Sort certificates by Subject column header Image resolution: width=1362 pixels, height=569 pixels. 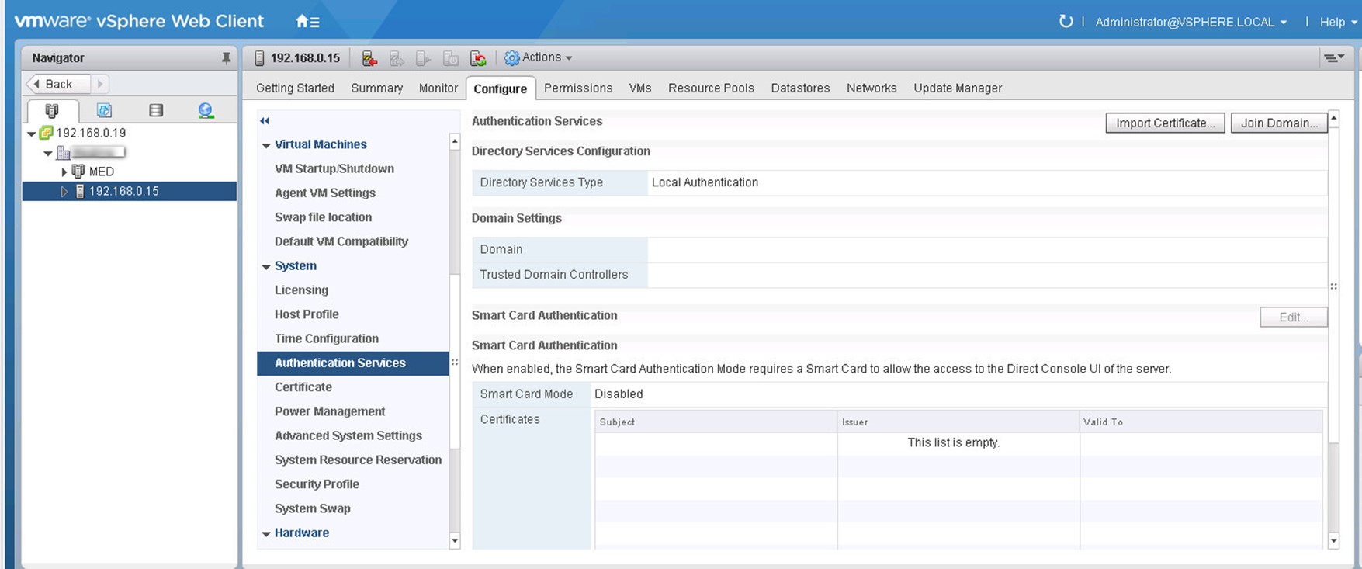click(716, 422)
